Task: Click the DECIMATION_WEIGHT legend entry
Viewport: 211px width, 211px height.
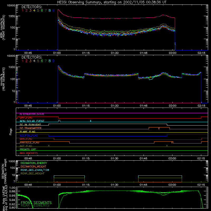Action: pos(33,167)
